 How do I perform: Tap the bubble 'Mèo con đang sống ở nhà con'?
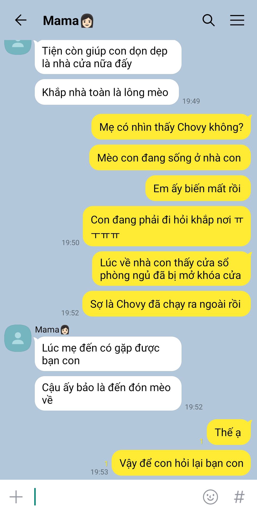pos(170,158)
